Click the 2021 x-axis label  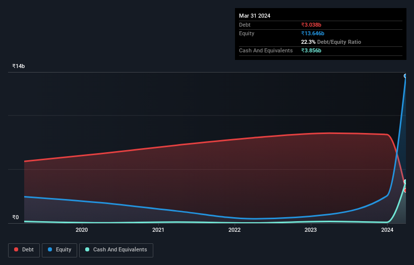[x=158, y=230]
